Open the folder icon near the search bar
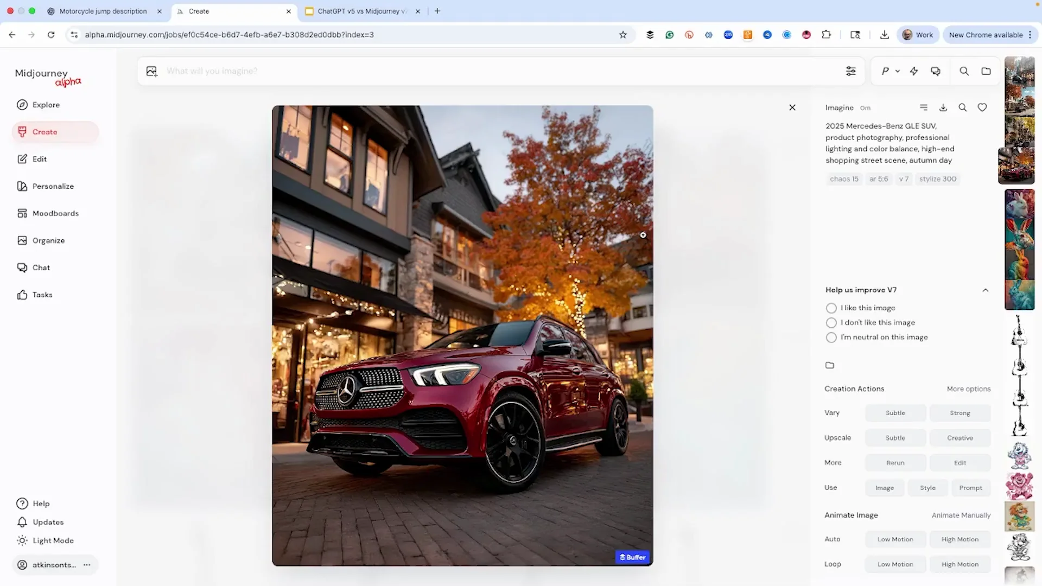Image resolution: width=1042 pixels, height=586 pixels. click(986, 71)
